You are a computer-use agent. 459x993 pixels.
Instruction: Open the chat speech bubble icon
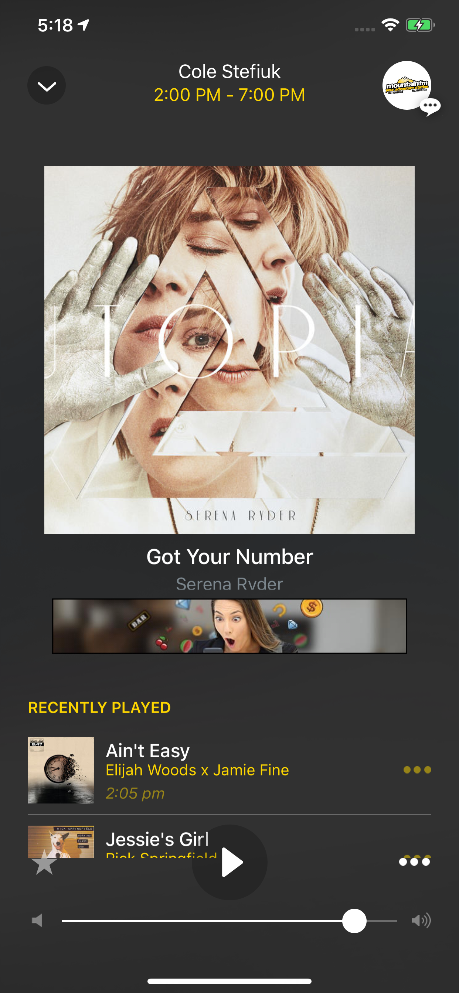click(x=430, y=107)
